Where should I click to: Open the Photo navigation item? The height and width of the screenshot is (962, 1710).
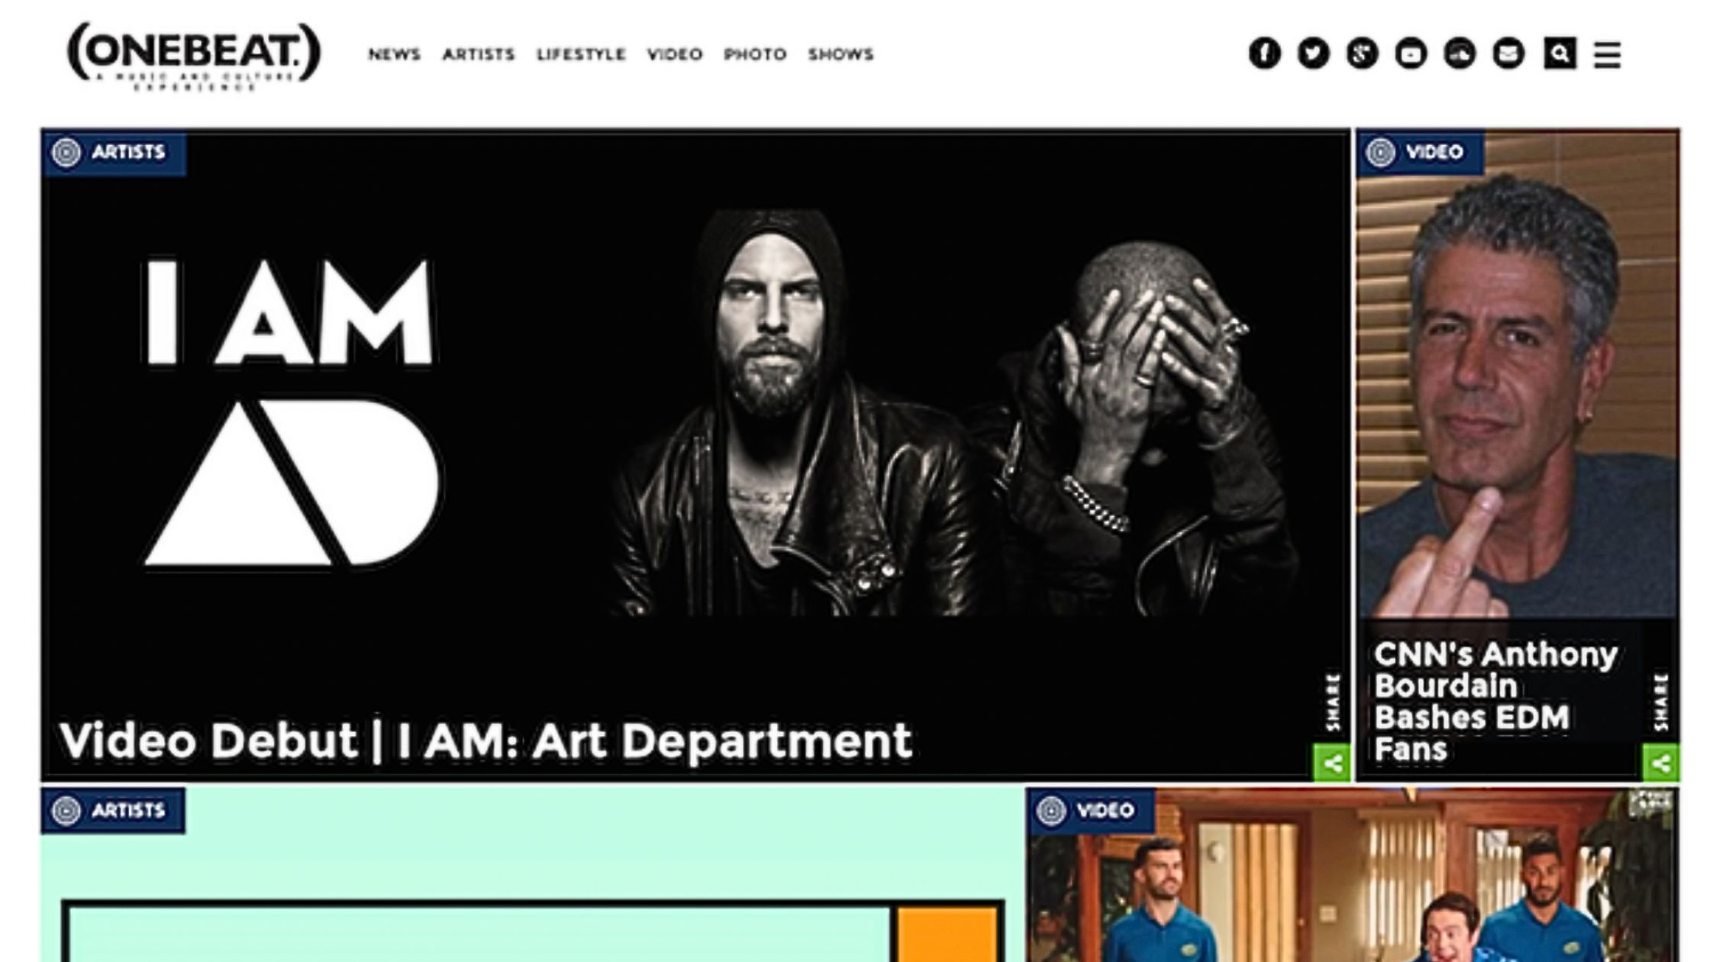tap(755, 54)
